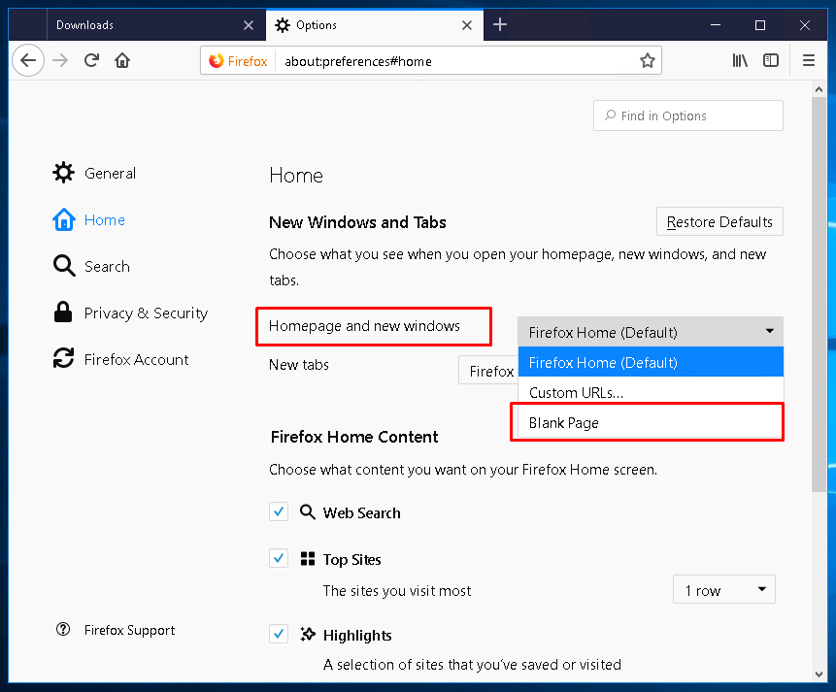This screenshot has height=692, width=836.
Task: Click the Top Sites label
Action: 351,559
